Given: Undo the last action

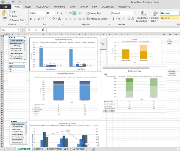Looking at the screenshot, I should tap(13, 2).
